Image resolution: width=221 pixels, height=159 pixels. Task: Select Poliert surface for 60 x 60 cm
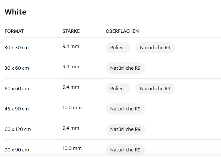[x=117, y=89]
